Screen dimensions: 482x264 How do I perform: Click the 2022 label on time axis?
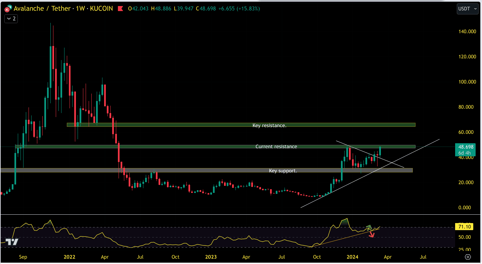(70, 257)
